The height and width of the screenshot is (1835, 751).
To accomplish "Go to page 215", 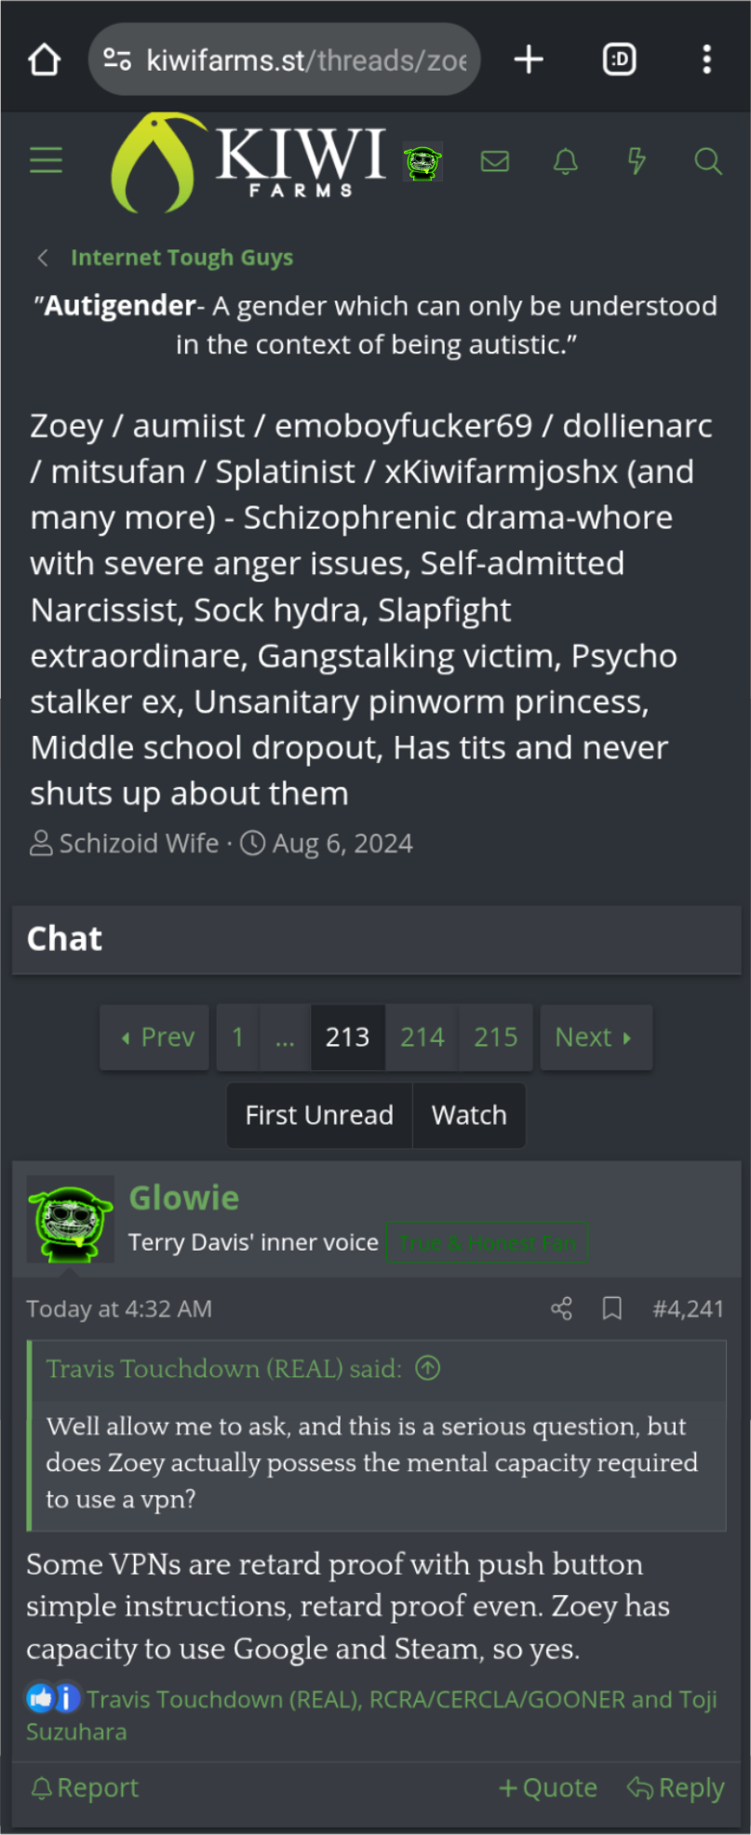I will tap(496, 1038).
